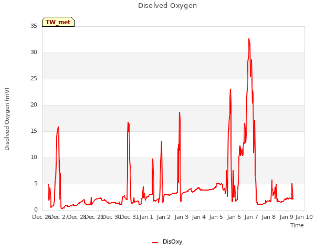The height and width of the screenshot is (252, 336).
Task: Click the y-axis label 15
Action: [x=34, y=131]
